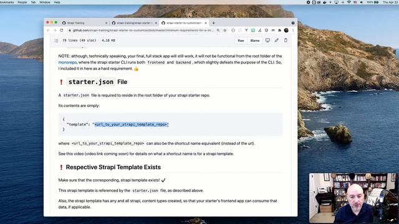Click the funnel-shaped extension icon

246,30
